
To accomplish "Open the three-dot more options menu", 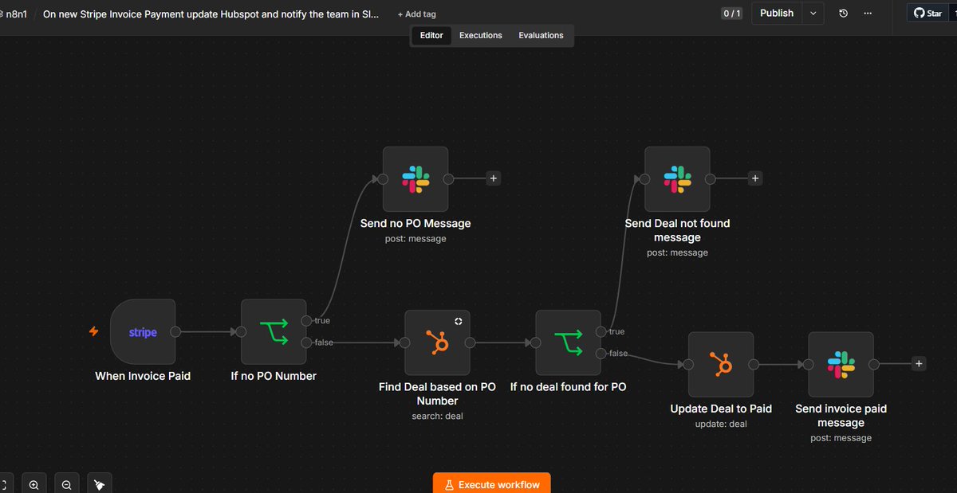I will 868,14.
